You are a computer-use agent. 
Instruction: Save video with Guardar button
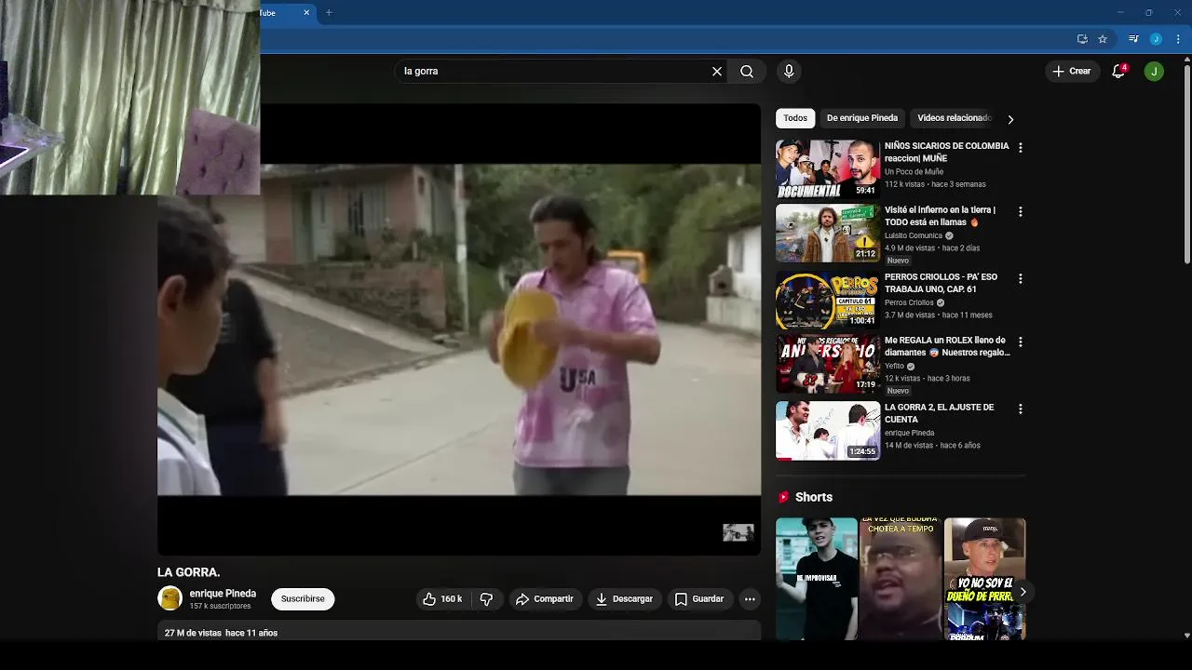pyautogui.click(x=699, y=599)
